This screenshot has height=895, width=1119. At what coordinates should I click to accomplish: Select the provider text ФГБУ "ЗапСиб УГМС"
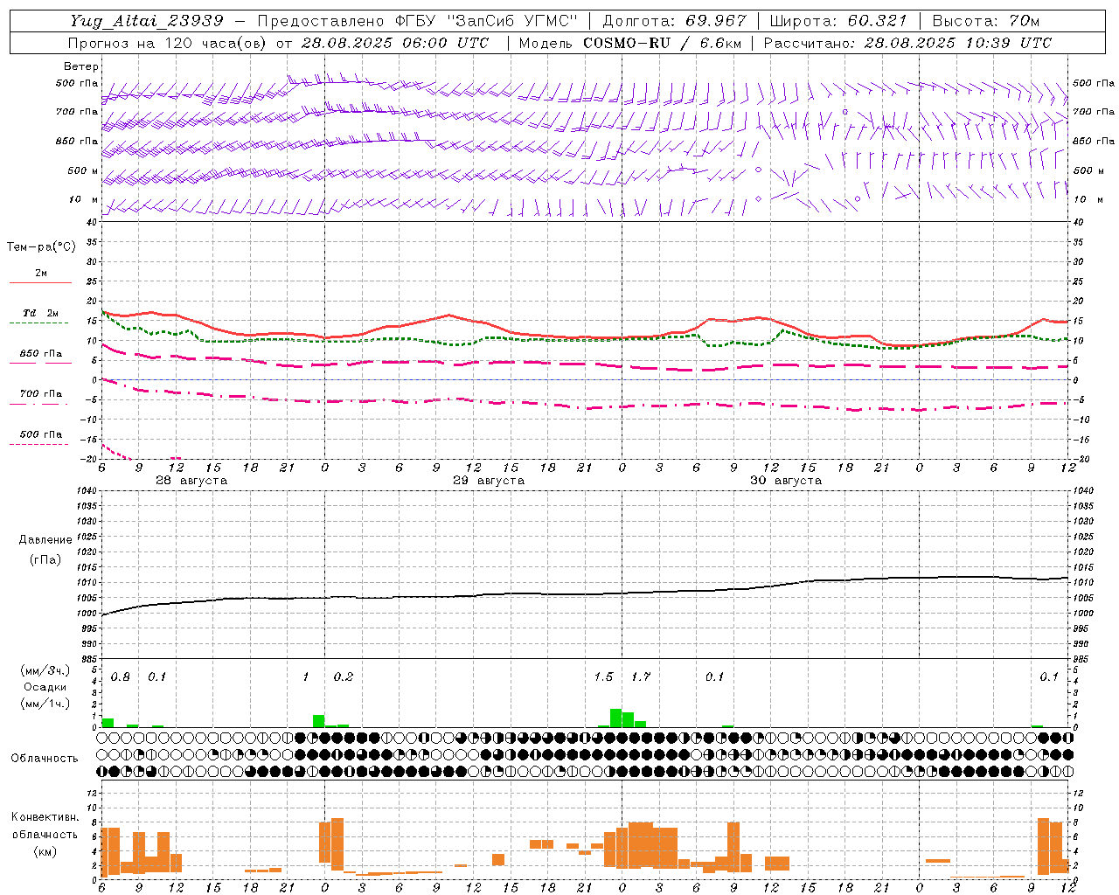coord(488,21)
